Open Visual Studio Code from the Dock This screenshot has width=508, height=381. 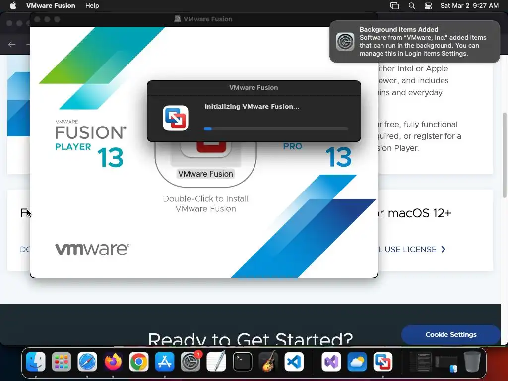294,362
